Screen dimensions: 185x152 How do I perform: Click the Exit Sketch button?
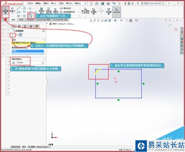[x=6, y=11]
